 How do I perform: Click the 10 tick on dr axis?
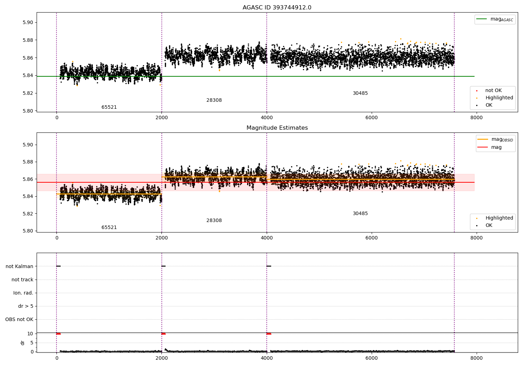30,334
